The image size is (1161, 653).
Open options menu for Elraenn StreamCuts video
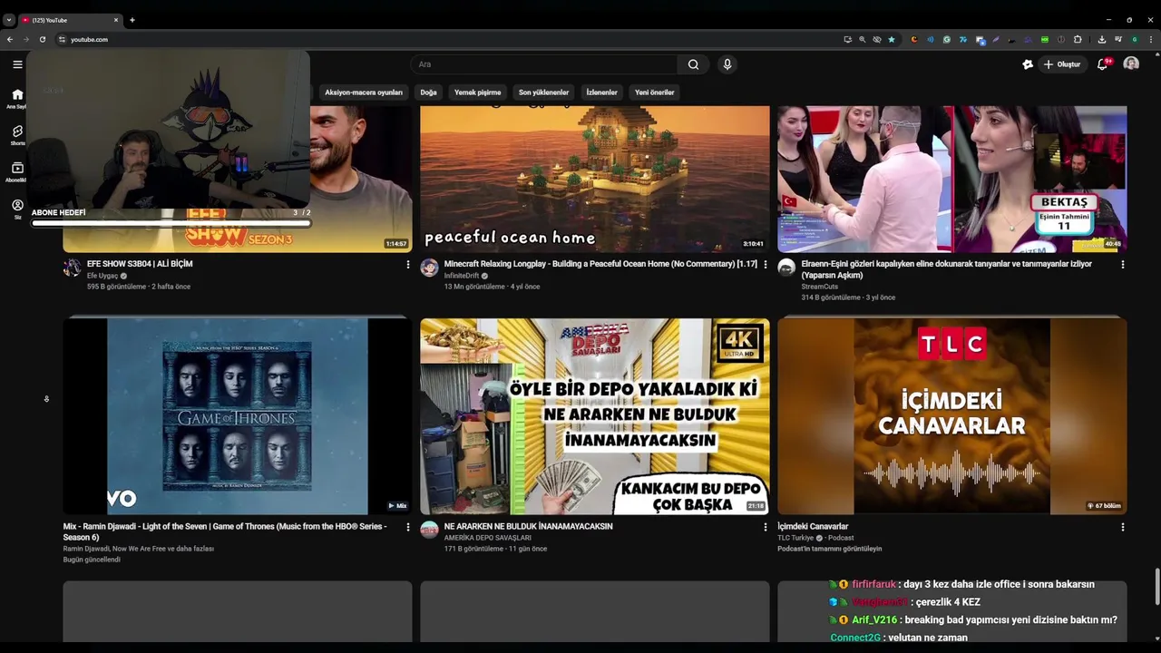pyautogui.click(x=1122, y=265)
